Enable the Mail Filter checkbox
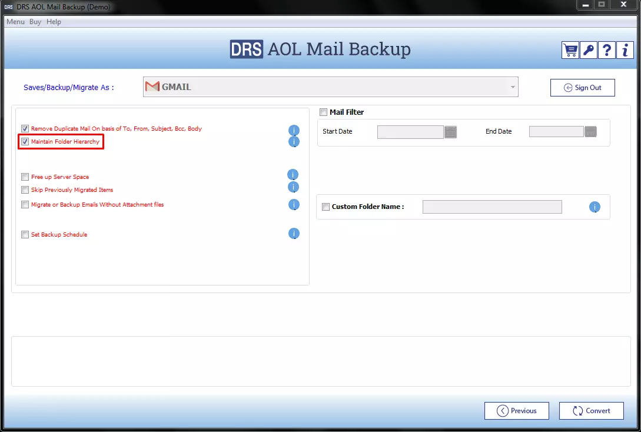641x432 pixels. (x=323, y=112)
